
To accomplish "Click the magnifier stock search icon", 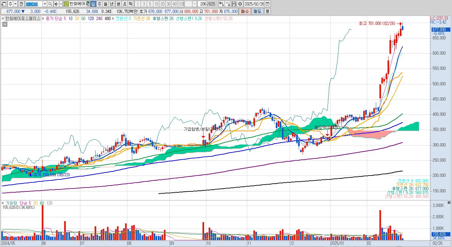I will (x=50, y=4).
